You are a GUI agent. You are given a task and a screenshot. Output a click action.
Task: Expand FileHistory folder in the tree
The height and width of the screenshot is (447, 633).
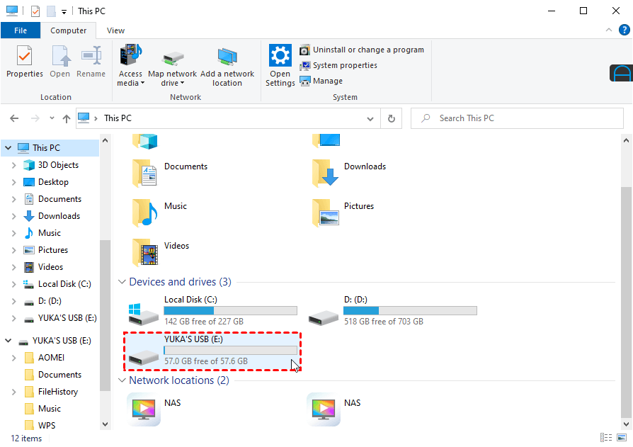coord(14,392)
